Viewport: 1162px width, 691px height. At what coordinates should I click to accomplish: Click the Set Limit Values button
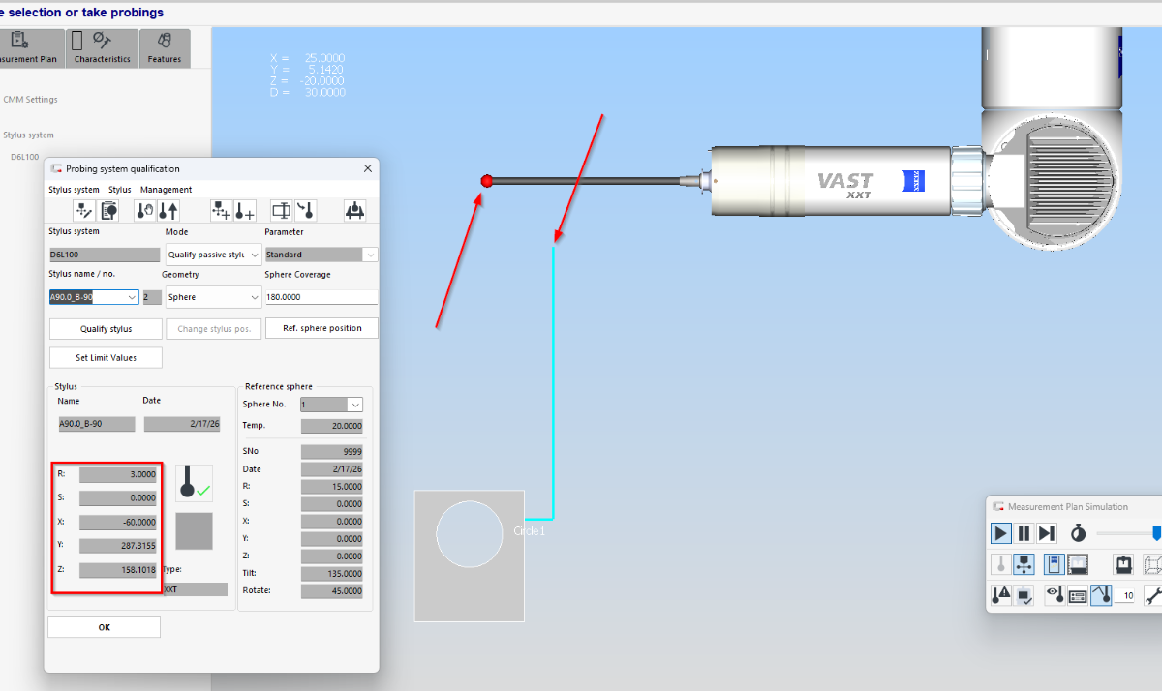(106, 358)
